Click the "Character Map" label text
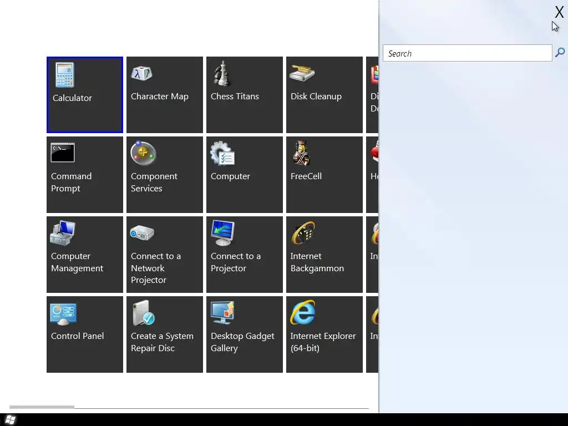 pyautogui.click(x=159, y=97)
